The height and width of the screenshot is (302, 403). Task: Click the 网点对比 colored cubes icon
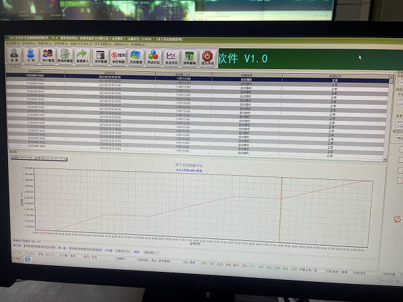click(x=154, y=57)
